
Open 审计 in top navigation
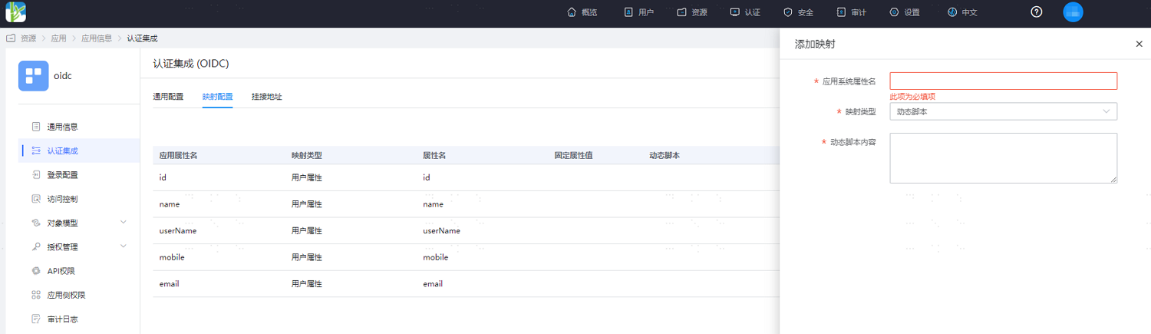click(x=859, y=12)
